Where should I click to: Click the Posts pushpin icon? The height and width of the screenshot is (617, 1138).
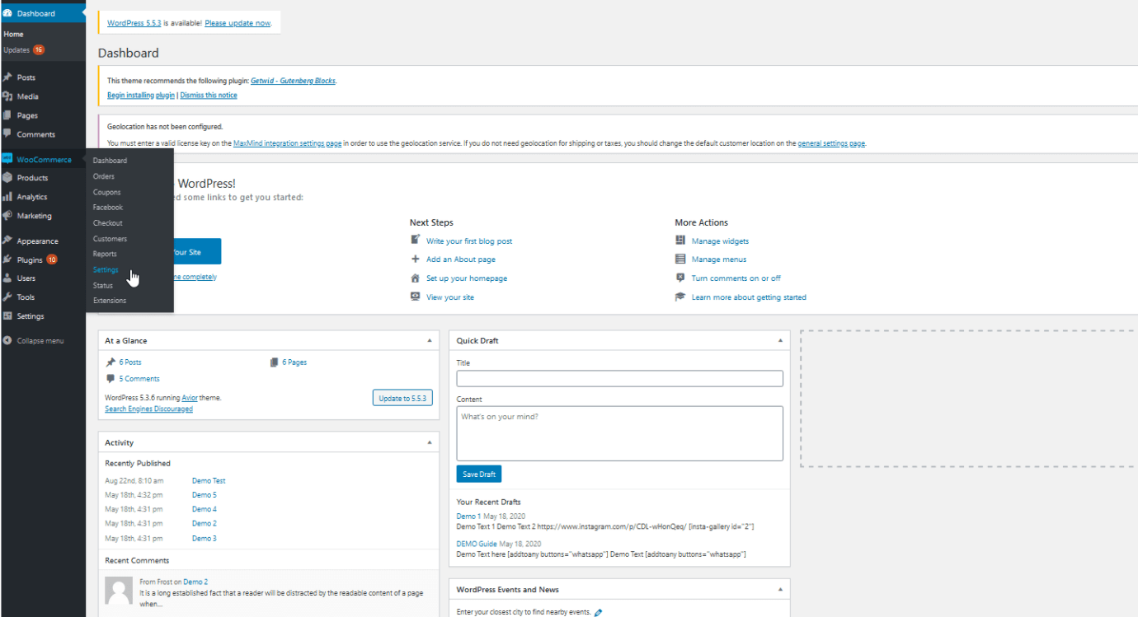[7, 77]
